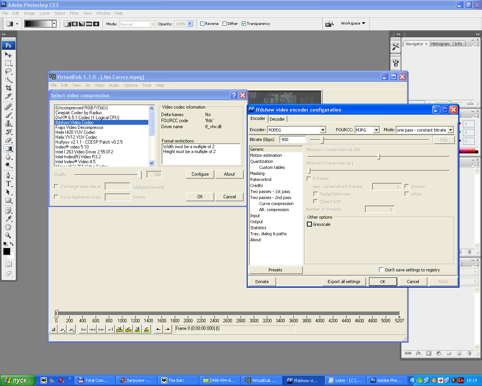482x386 pixels.
Task: Click the Donate button
Action: [262, 282]
